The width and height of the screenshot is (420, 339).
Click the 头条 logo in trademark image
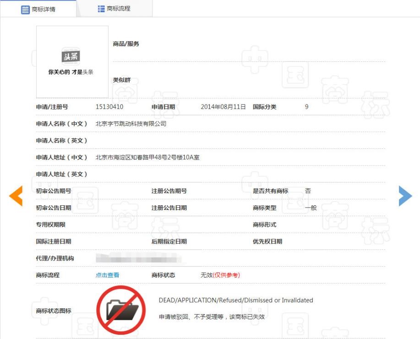[x=71, y=57]
